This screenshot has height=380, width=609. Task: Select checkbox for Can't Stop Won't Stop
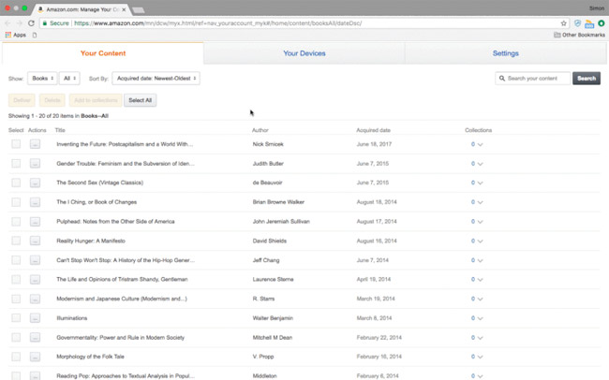point(16,260)
